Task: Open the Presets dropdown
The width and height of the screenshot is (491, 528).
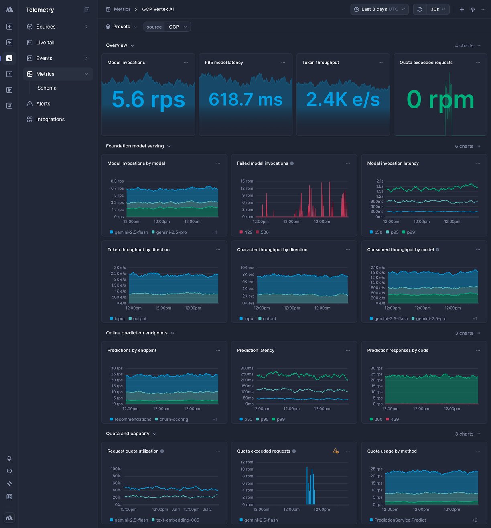Action: [x=121, y=27]
